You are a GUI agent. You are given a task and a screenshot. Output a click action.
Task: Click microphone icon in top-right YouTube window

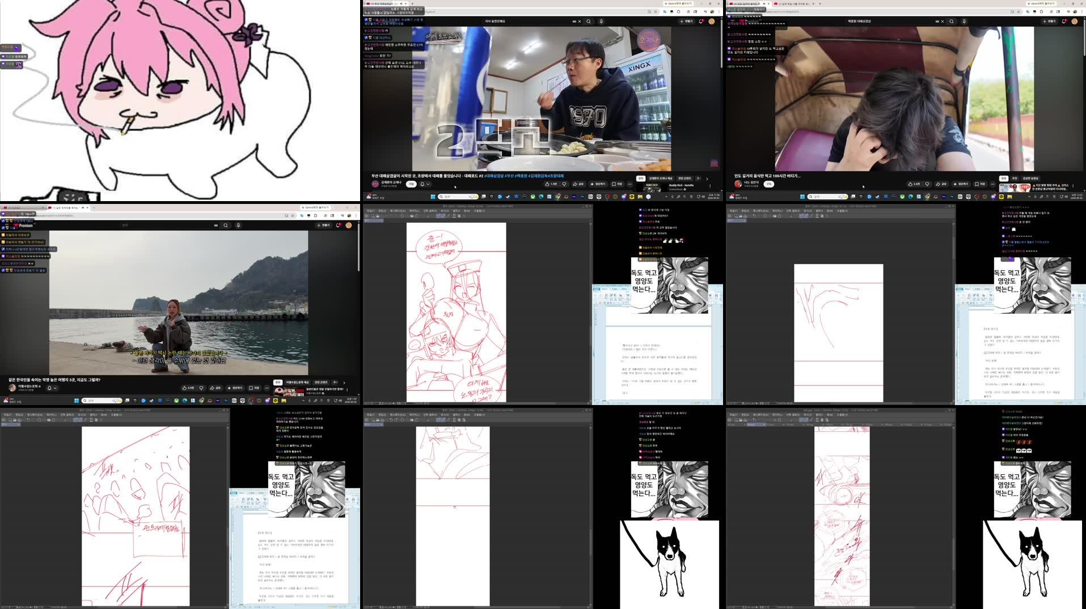coord(964,22)
